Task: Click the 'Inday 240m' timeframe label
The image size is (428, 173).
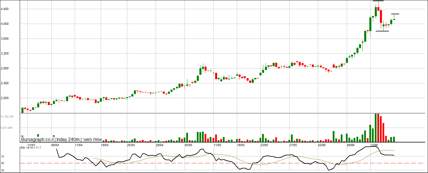Action: [x=68, y=140]
